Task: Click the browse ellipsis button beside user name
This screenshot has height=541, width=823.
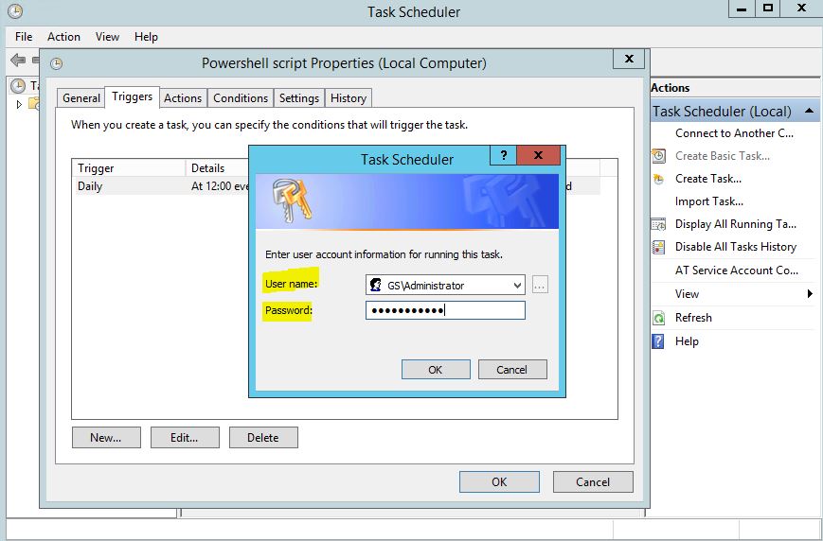Action: coord(540,286)
